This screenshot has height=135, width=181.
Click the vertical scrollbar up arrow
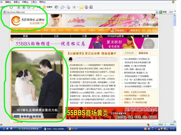[x=175, y=15]
